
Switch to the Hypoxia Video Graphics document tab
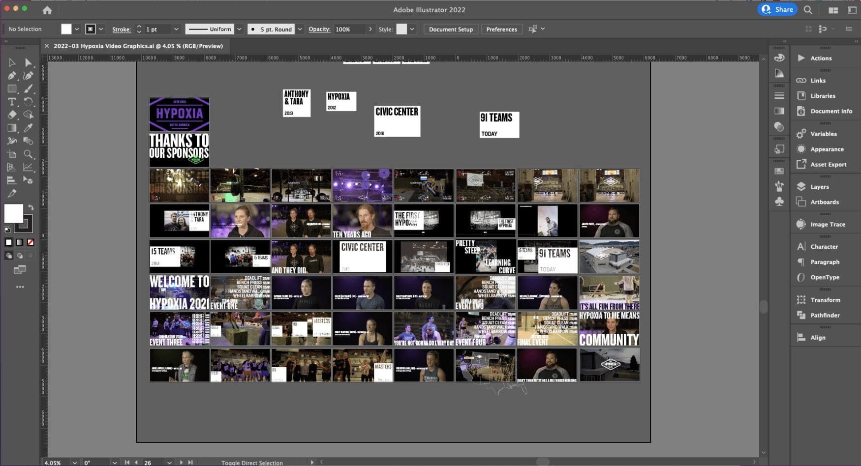click(x=138, y=46)
